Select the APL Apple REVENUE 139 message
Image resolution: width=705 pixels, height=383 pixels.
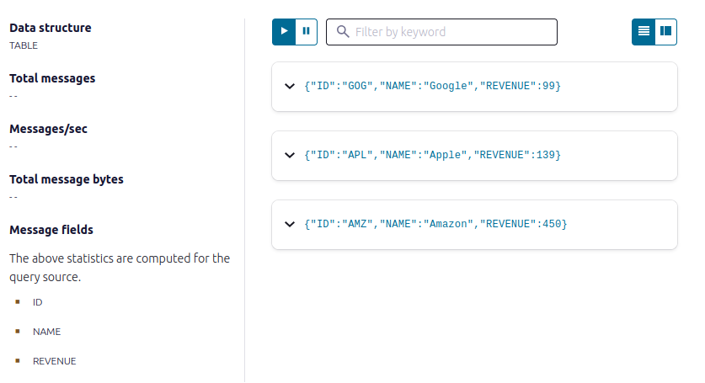tap(474, 156)
